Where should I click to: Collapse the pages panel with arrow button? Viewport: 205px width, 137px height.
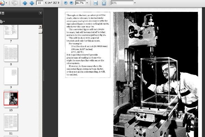tap(40, 13)
